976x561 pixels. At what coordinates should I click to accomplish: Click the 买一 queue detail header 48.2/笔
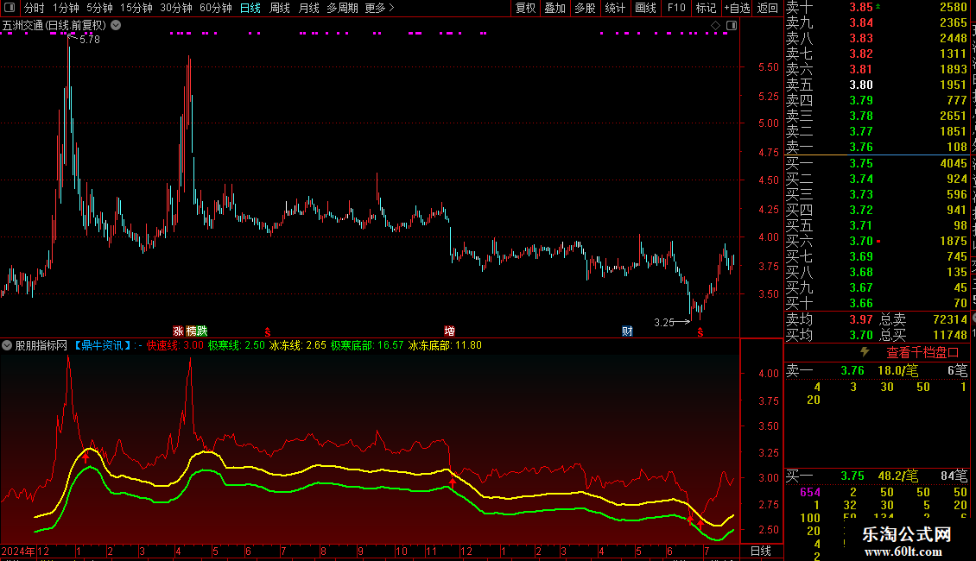(x=897, y=476)
